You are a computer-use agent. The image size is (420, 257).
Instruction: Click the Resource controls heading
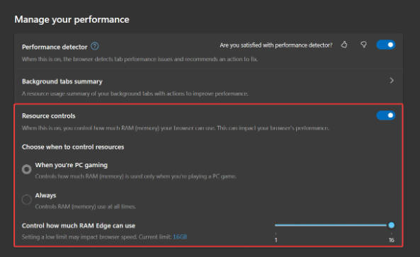(x=49, y=116)
